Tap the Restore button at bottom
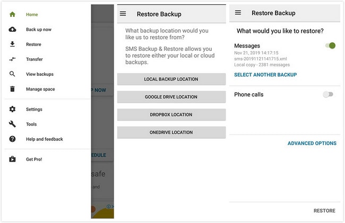 tap(324, 211)
